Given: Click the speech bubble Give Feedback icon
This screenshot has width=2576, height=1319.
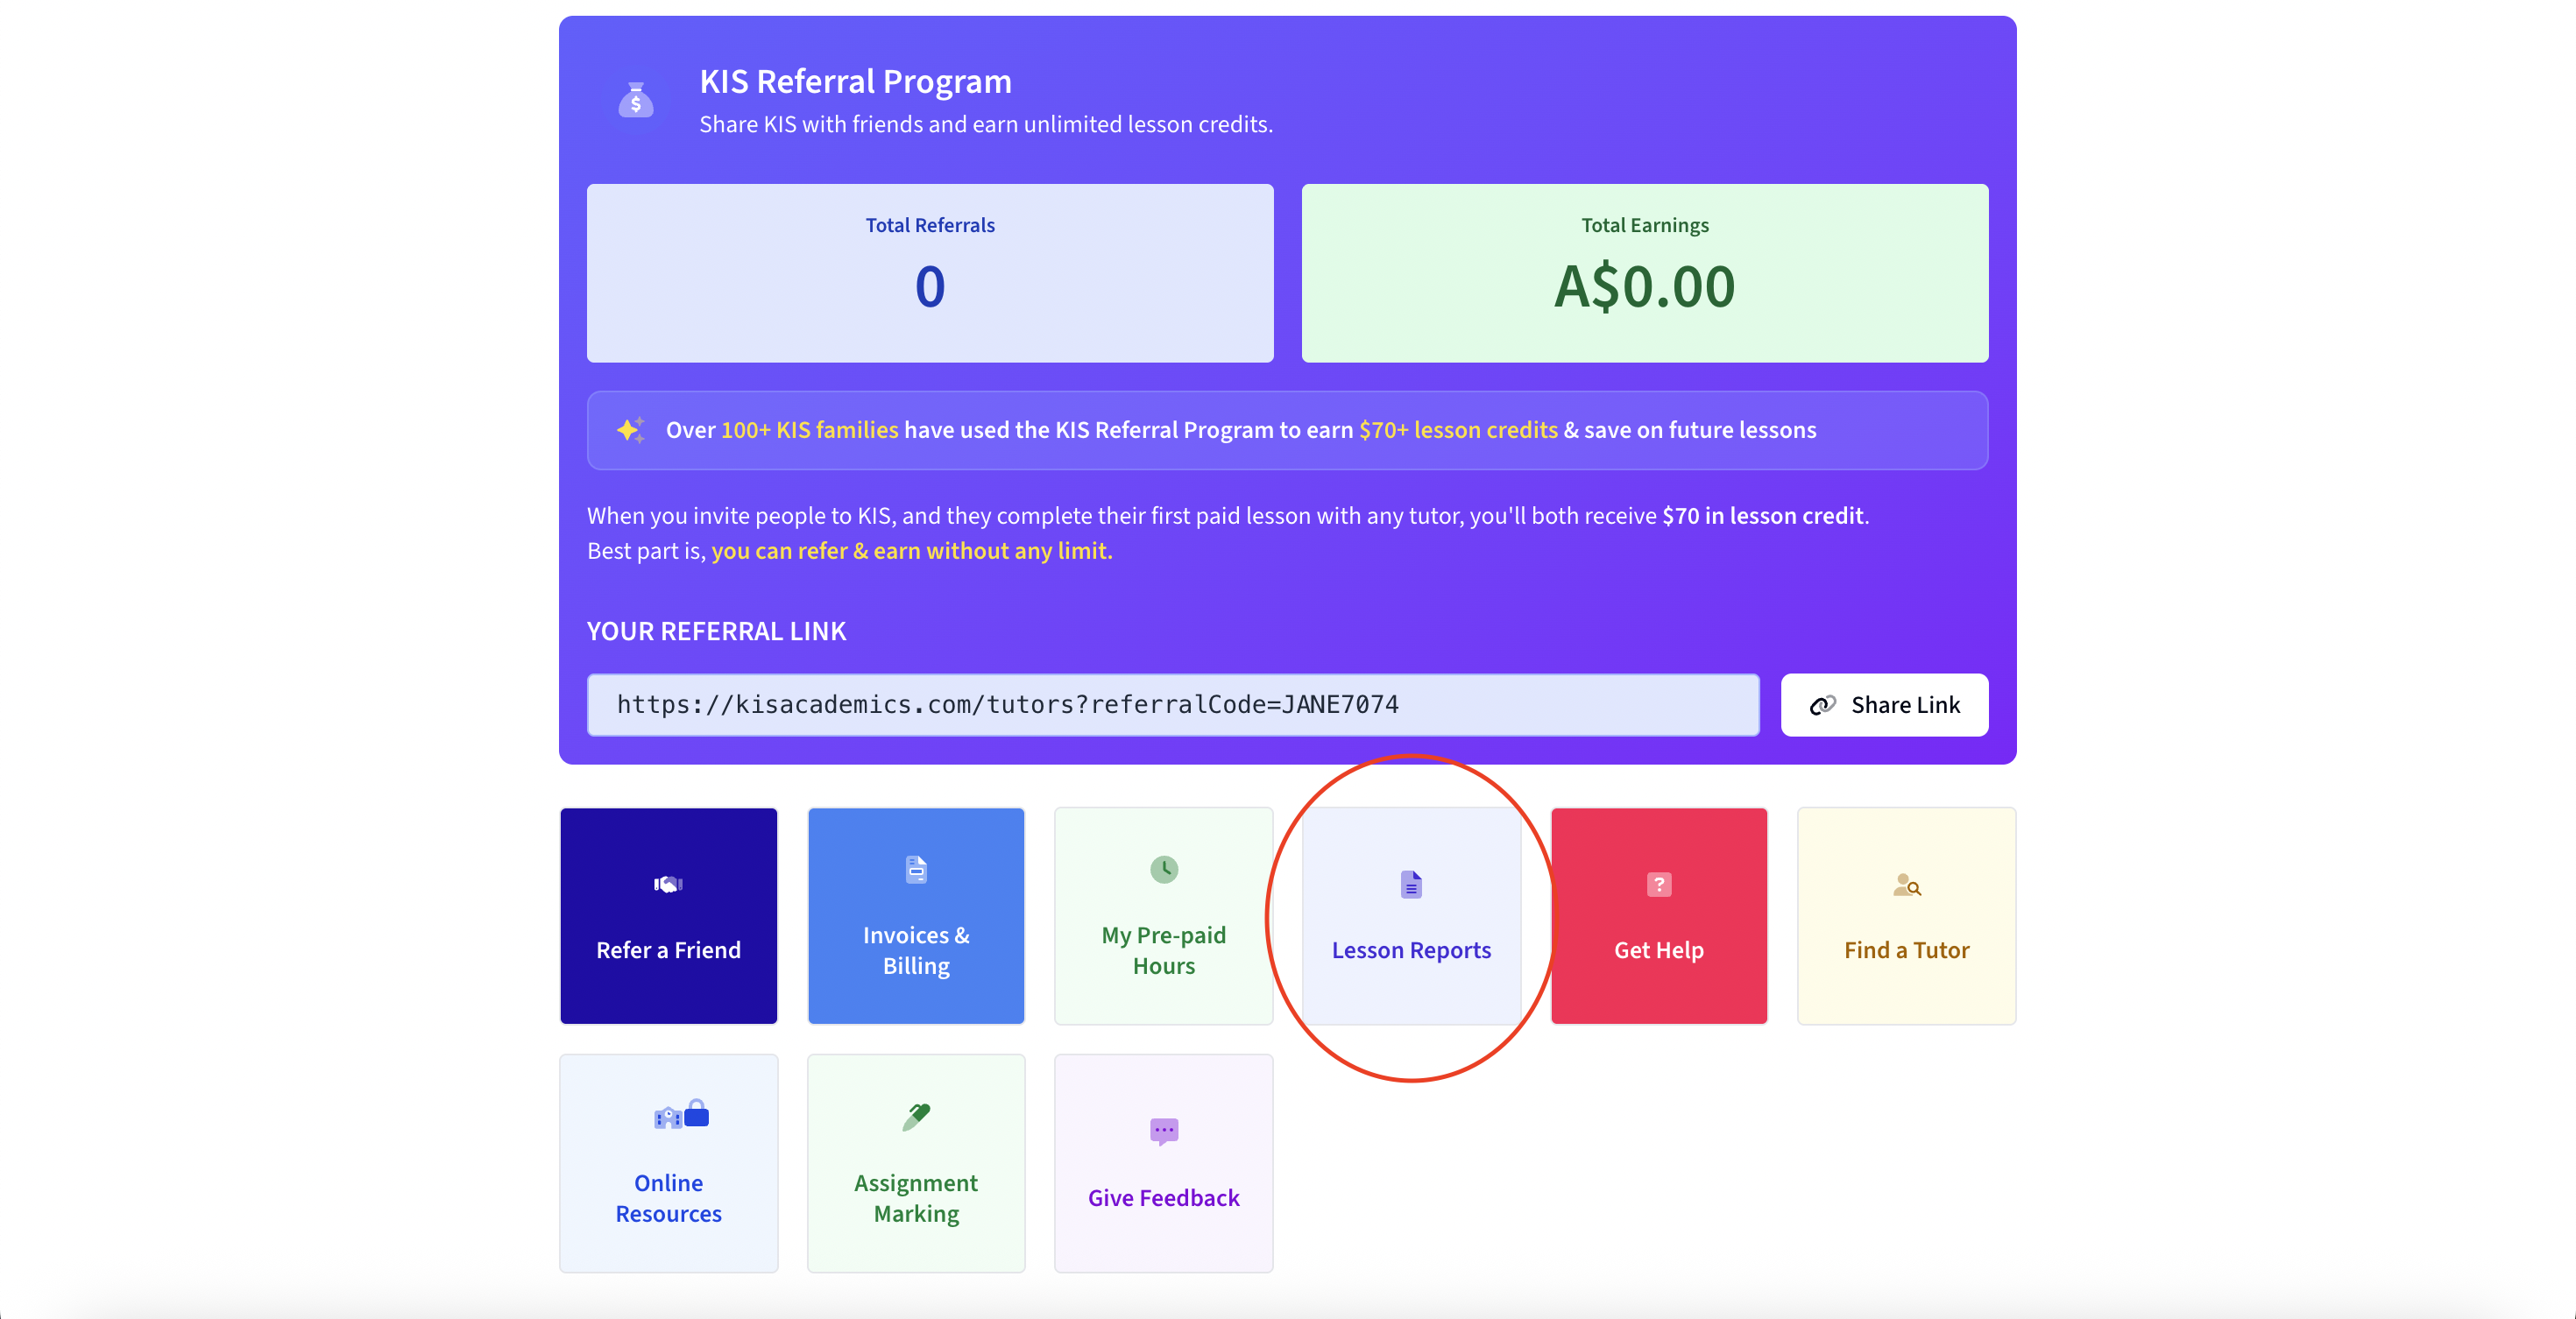Looking at the screenshot, I should pyautogui.click(x=1164, y=1132).
